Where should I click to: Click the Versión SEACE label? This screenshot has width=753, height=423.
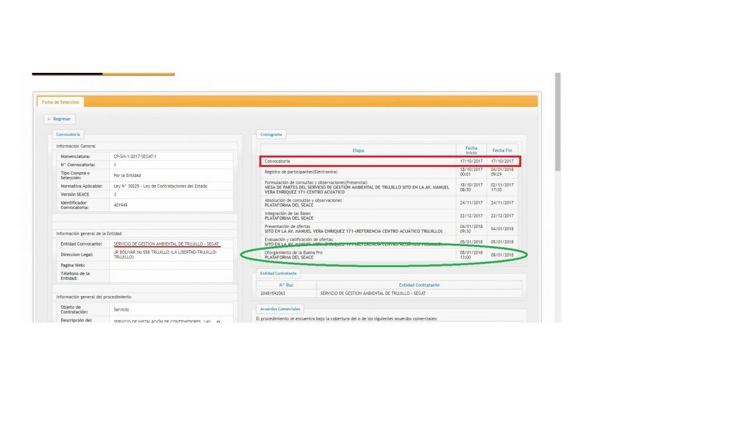(76, 194)
